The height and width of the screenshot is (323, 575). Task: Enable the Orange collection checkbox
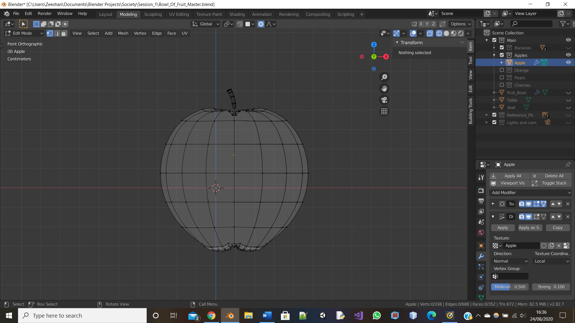[x=502, y=70]
